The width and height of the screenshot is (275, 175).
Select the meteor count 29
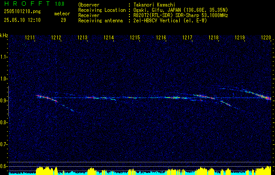click(x=63, y=20)
